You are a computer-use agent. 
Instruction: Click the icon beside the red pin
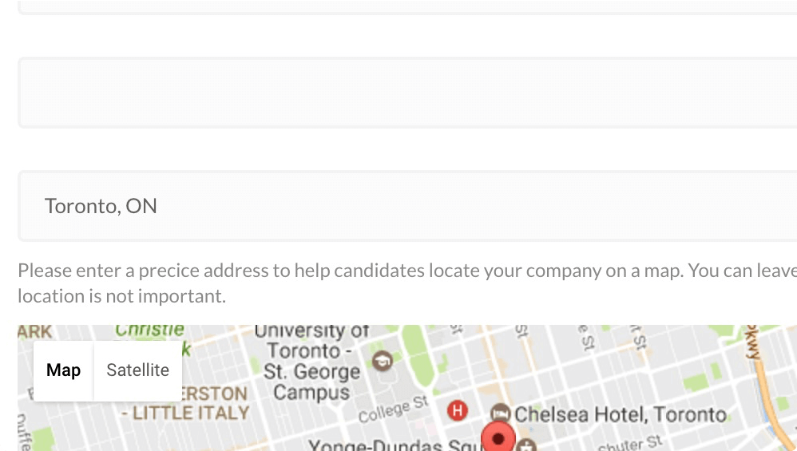click(527, 445)
